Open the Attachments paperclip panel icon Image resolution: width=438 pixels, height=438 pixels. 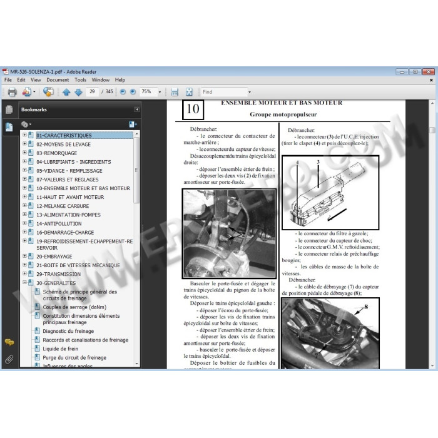tap(9, 359)
